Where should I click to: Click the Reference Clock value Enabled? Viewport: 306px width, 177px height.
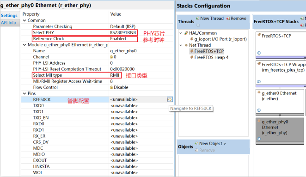(x=118, y=39)
